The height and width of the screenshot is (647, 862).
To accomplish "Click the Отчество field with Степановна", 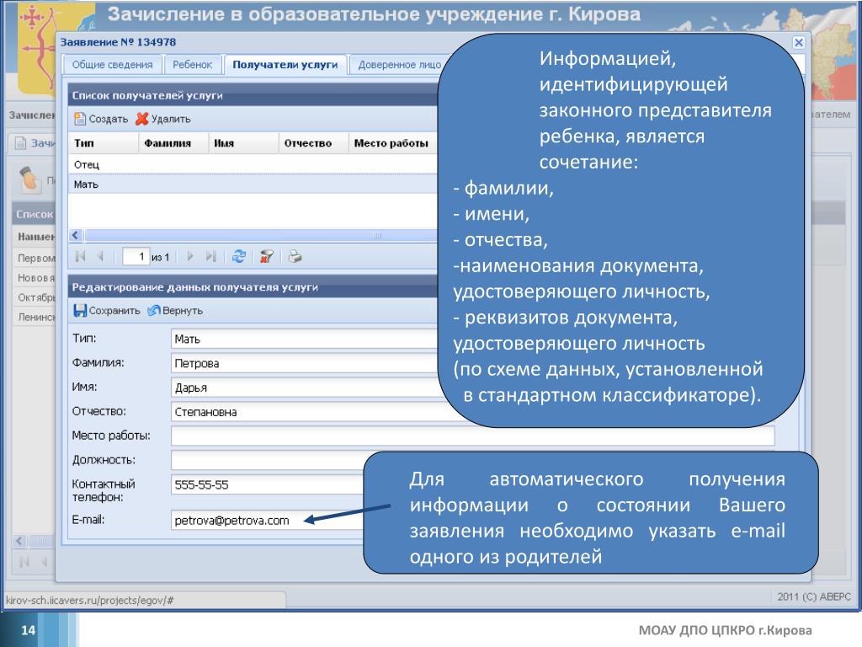I will pos(305,411).
